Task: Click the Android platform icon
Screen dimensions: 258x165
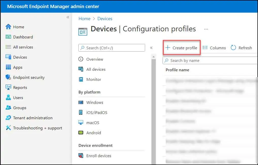Action: 81,133
